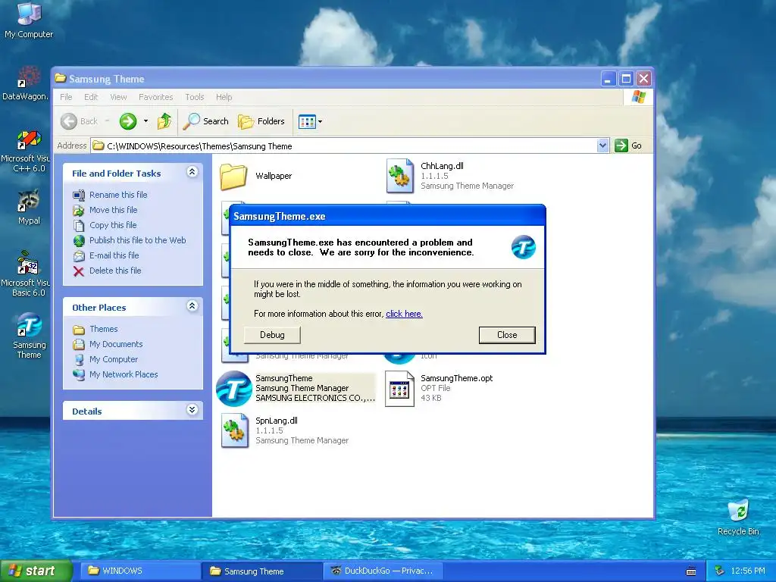The height and width of the screenshot is (582, 776).
Task: Follow the 'click here' error info link
Action: pyautogui.click(x=404, y=314)
